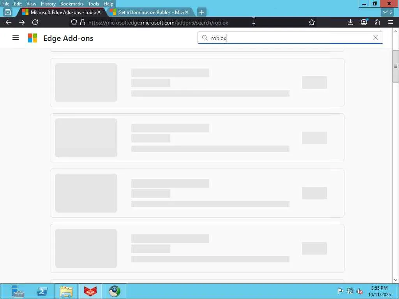Screen dimensions: 399x299
Task: Go back to previous page
Action: [9, 22]
